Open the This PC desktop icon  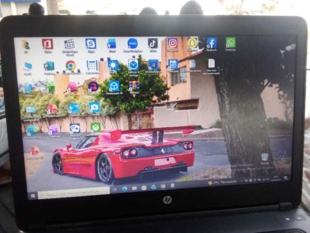tap(28, 69)
